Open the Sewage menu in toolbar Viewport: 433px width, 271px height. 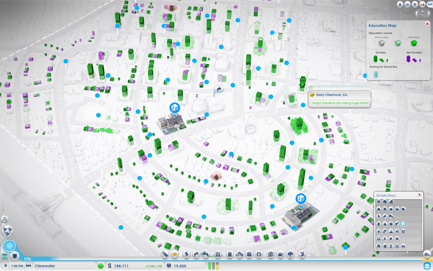click(206, 254)
